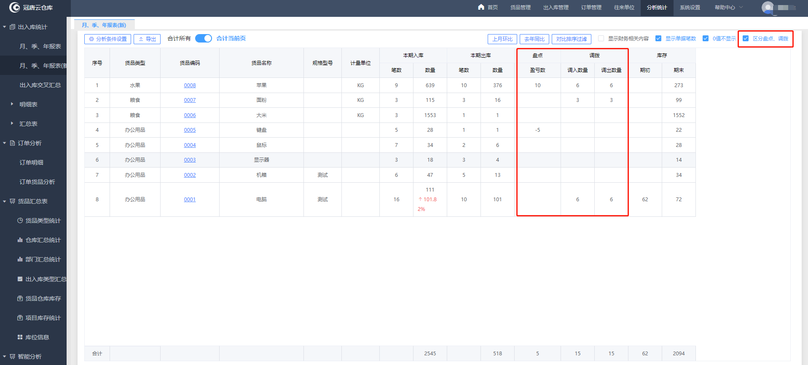The width and height of the screenshot is (808, 365).
Task: Click the 货品类型 column header
Action: coord(135,63)
